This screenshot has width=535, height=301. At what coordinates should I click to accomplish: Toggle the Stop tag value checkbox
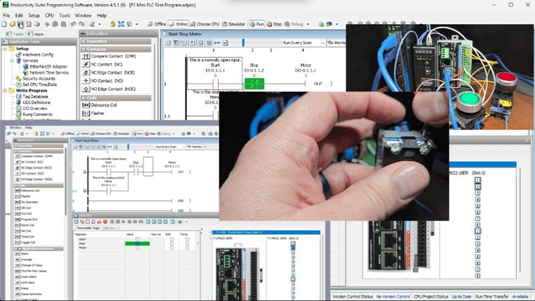(137, 243)
